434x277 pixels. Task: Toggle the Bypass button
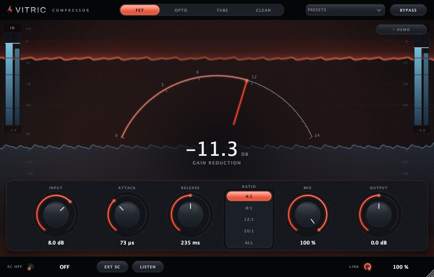click(408, 10)
